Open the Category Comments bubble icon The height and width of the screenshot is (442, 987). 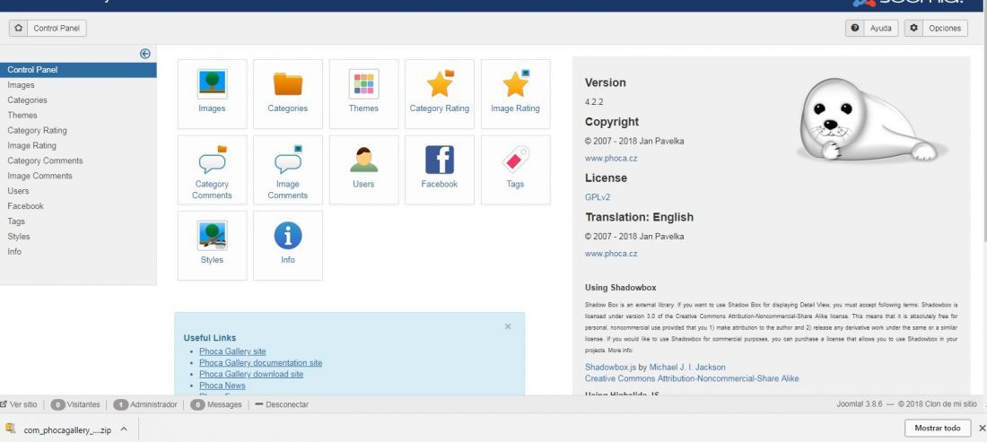[x=212, y=169]
